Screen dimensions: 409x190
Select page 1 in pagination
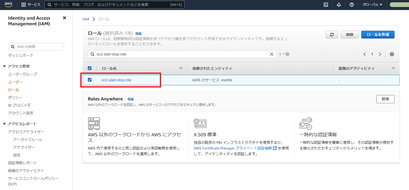(x=372, y=54)
